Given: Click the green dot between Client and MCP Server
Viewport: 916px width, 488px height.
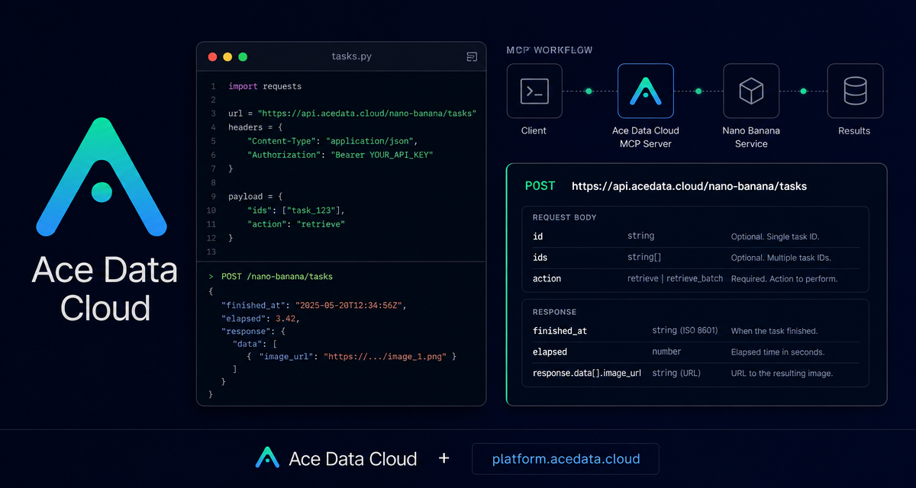Looking at the screenshot, I should pos(589,91).
